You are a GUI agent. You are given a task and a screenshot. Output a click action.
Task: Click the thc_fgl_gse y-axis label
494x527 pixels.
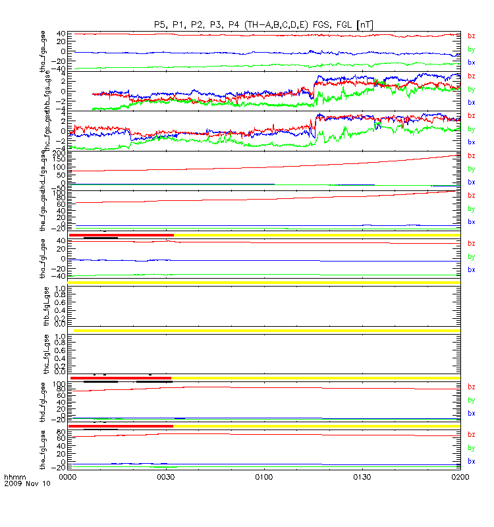tap(46, 354)
